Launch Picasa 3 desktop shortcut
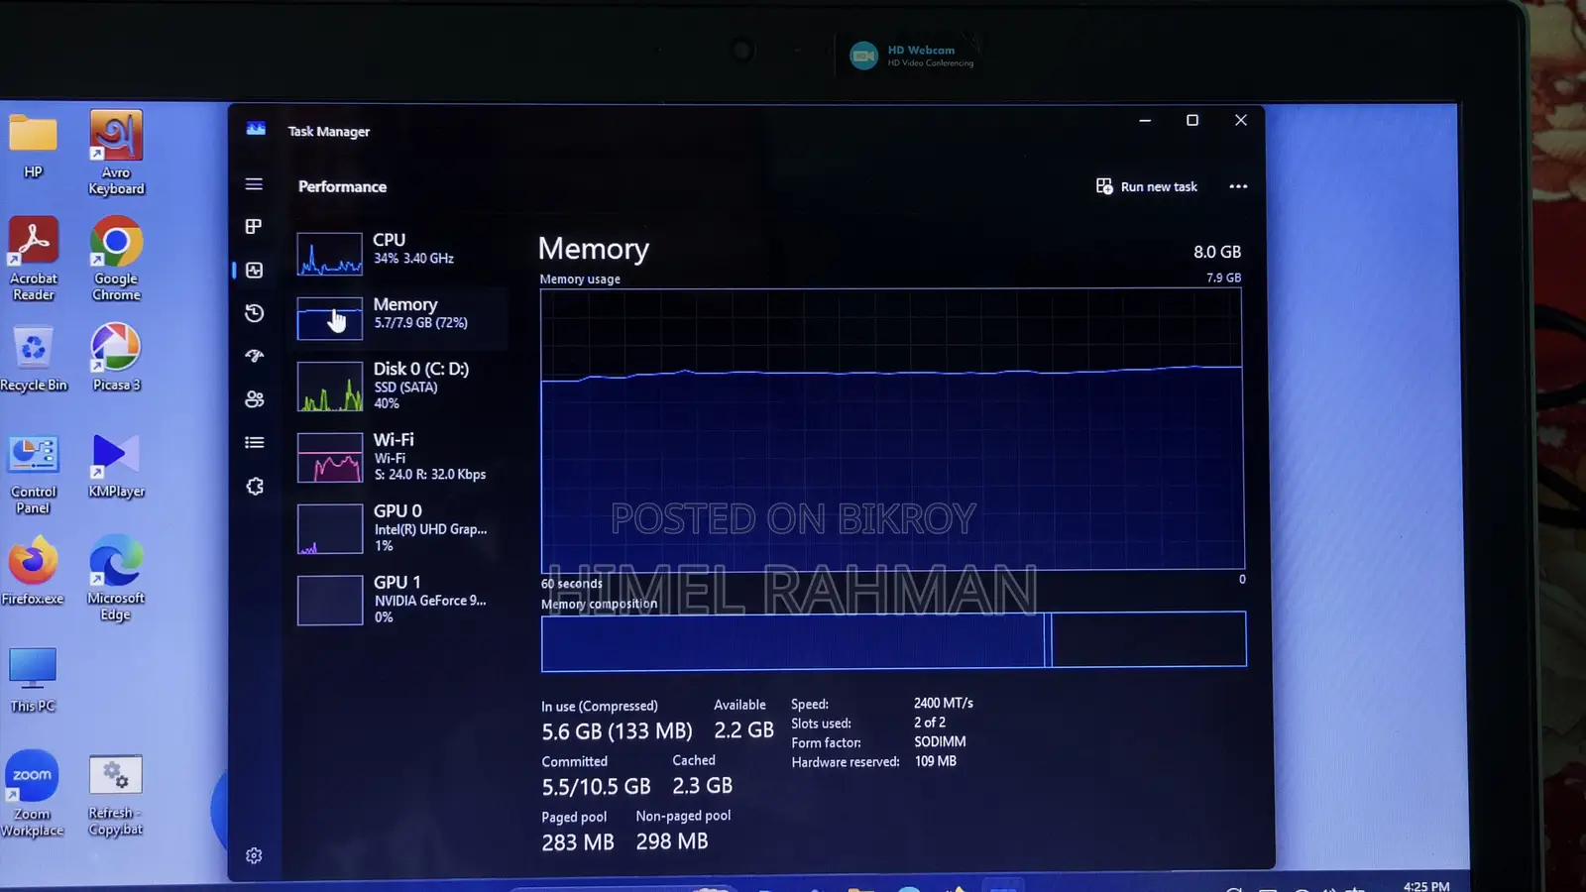Screen dimensions: 1586x892 pos(116,358)
